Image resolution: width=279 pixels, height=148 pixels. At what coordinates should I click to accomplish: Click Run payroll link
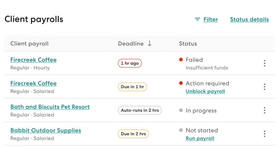[200, 138]
